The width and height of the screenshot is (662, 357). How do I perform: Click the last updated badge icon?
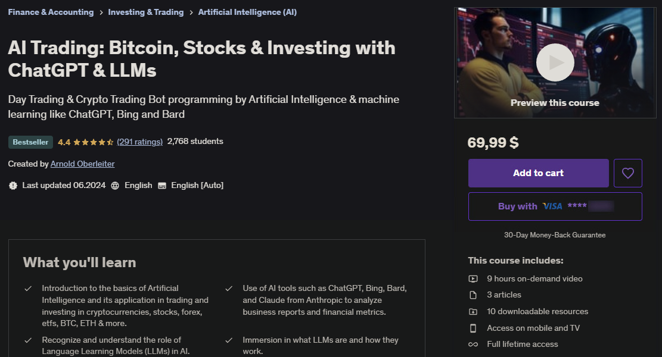(x=13, y=186)
